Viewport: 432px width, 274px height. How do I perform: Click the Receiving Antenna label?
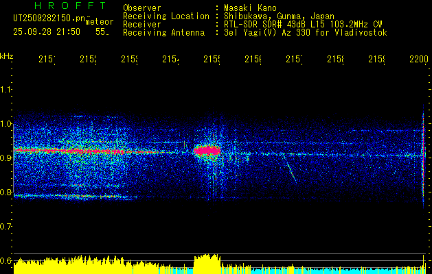164,33
